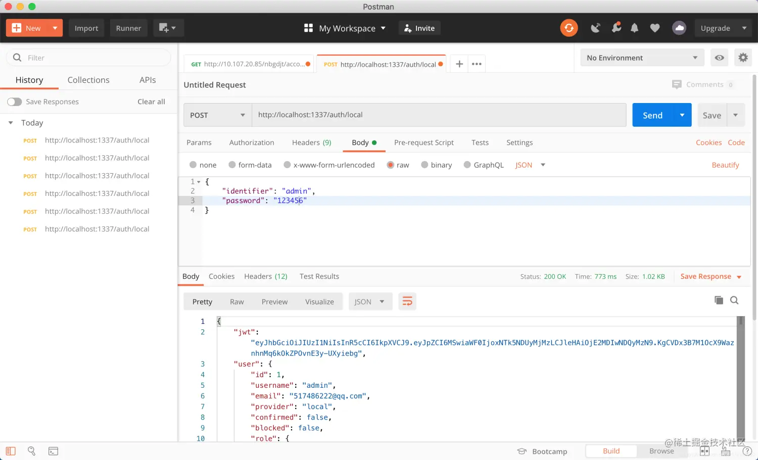The image size is (758, 460).
Task: Open manage environments gear icon
Action: coord(743,58)
